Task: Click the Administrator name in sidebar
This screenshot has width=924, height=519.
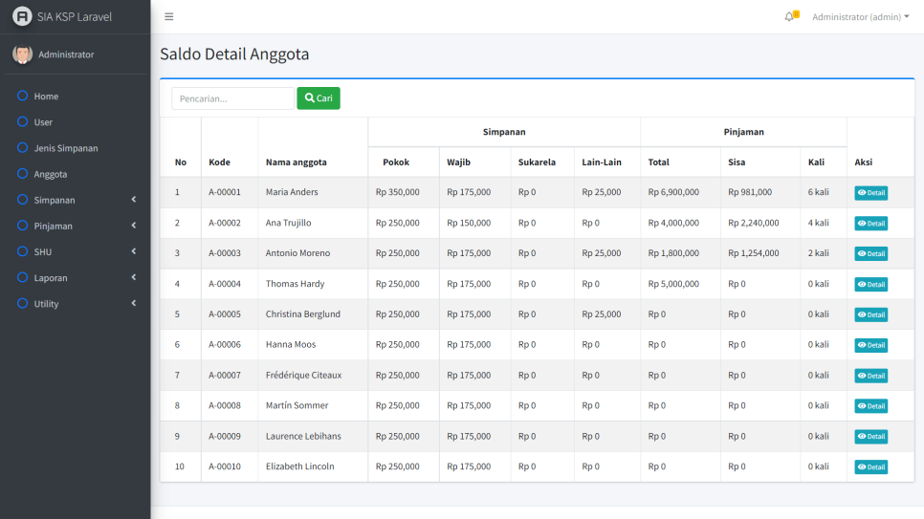Action: coord(66,54)
